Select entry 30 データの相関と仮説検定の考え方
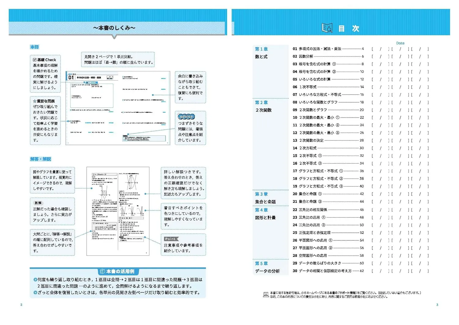459x325 pixels. pyautogui.click(x=328, y=271)
